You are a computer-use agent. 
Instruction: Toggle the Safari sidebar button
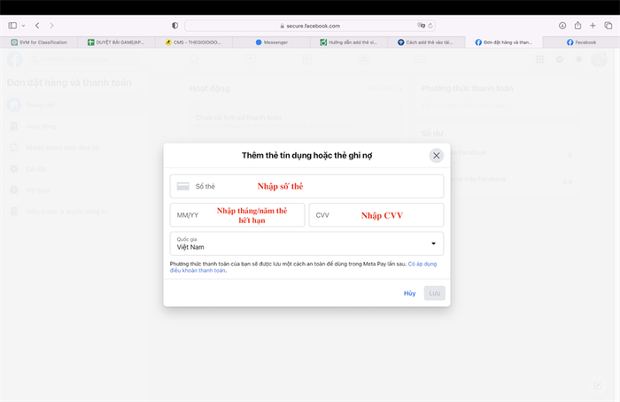tap(12, 26)
